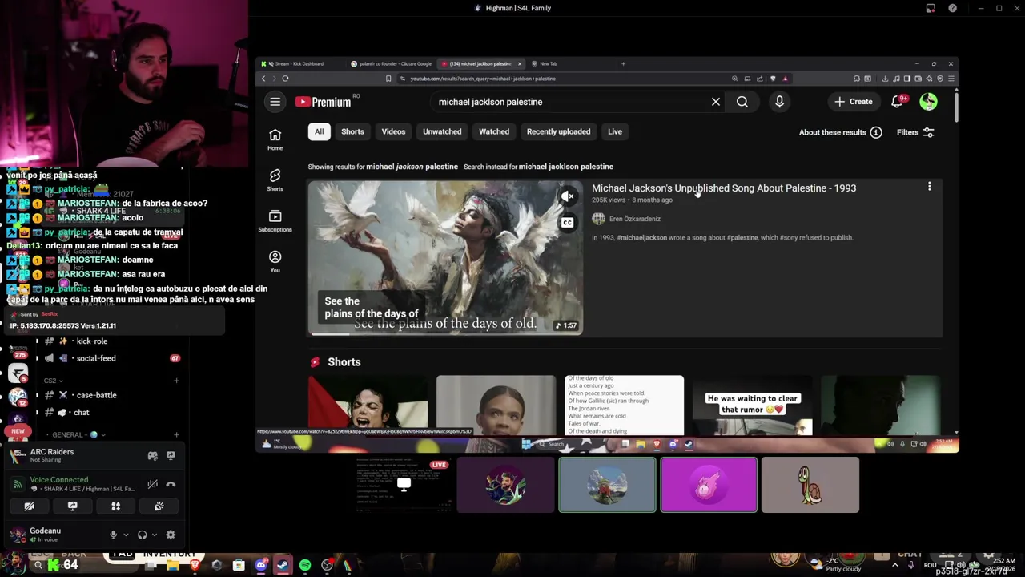
Task: Click the info icon beside About these results
Action: pyautogui.click(x=876, y=132)
